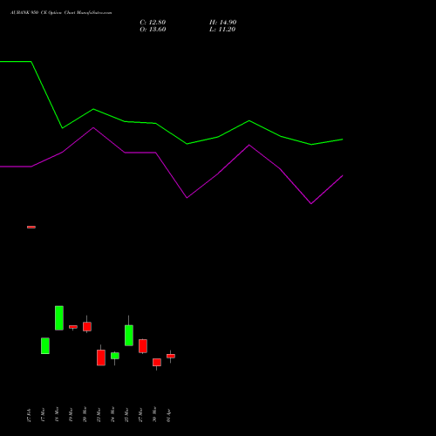Click the 01 Apr date label
Viewport: 436px width, 436px height.
(168, 415)
